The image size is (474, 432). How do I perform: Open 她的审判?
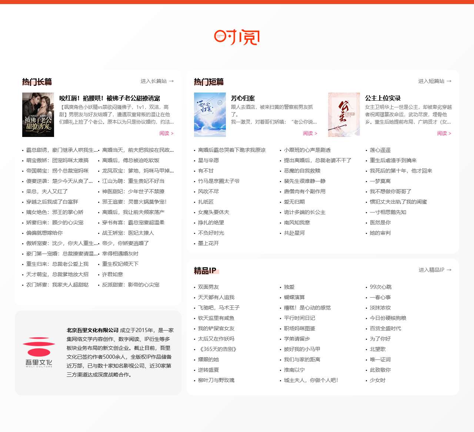tap(380, 233)
